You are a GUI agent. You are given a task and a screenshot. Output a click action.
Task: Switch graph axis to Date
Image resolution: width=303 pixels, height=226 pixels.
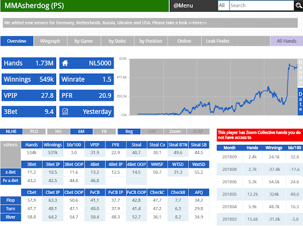(300, 101)
